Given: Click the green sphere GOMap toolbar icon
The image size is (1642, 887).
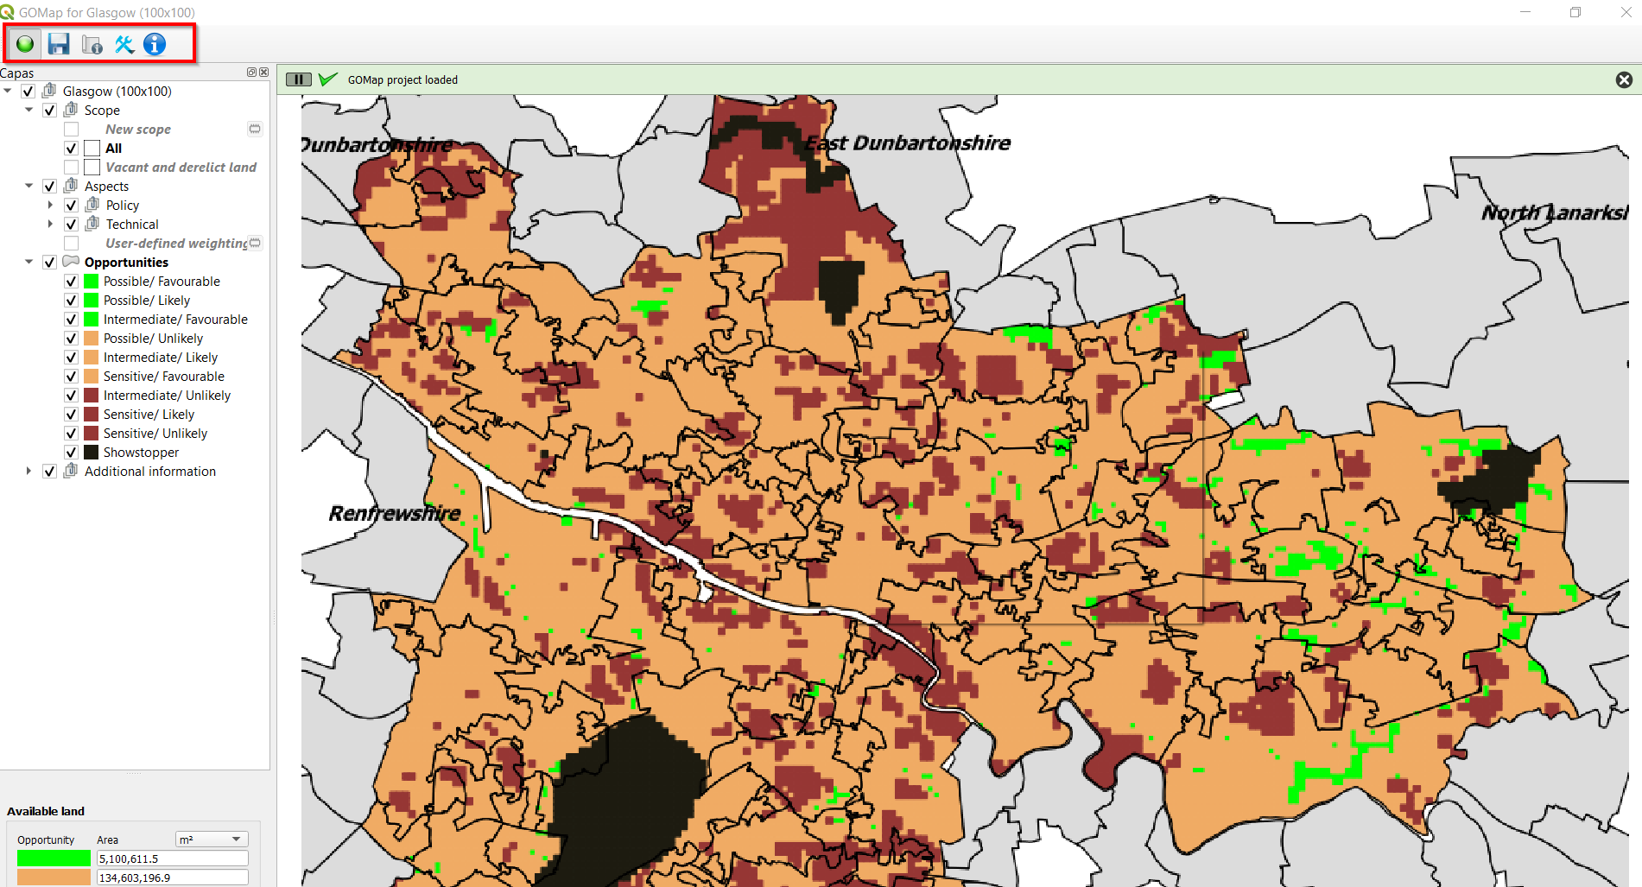Looking at the screenshot, I should [x=25, y=44].
